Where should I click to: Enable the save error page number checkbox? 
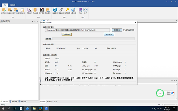pos(124,30)
